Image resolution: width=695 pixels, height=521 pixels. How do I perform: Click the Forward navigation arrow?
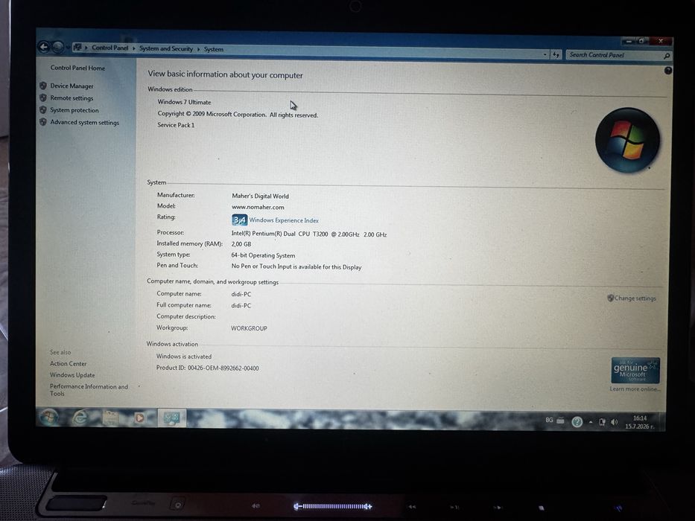click(58, 47)
